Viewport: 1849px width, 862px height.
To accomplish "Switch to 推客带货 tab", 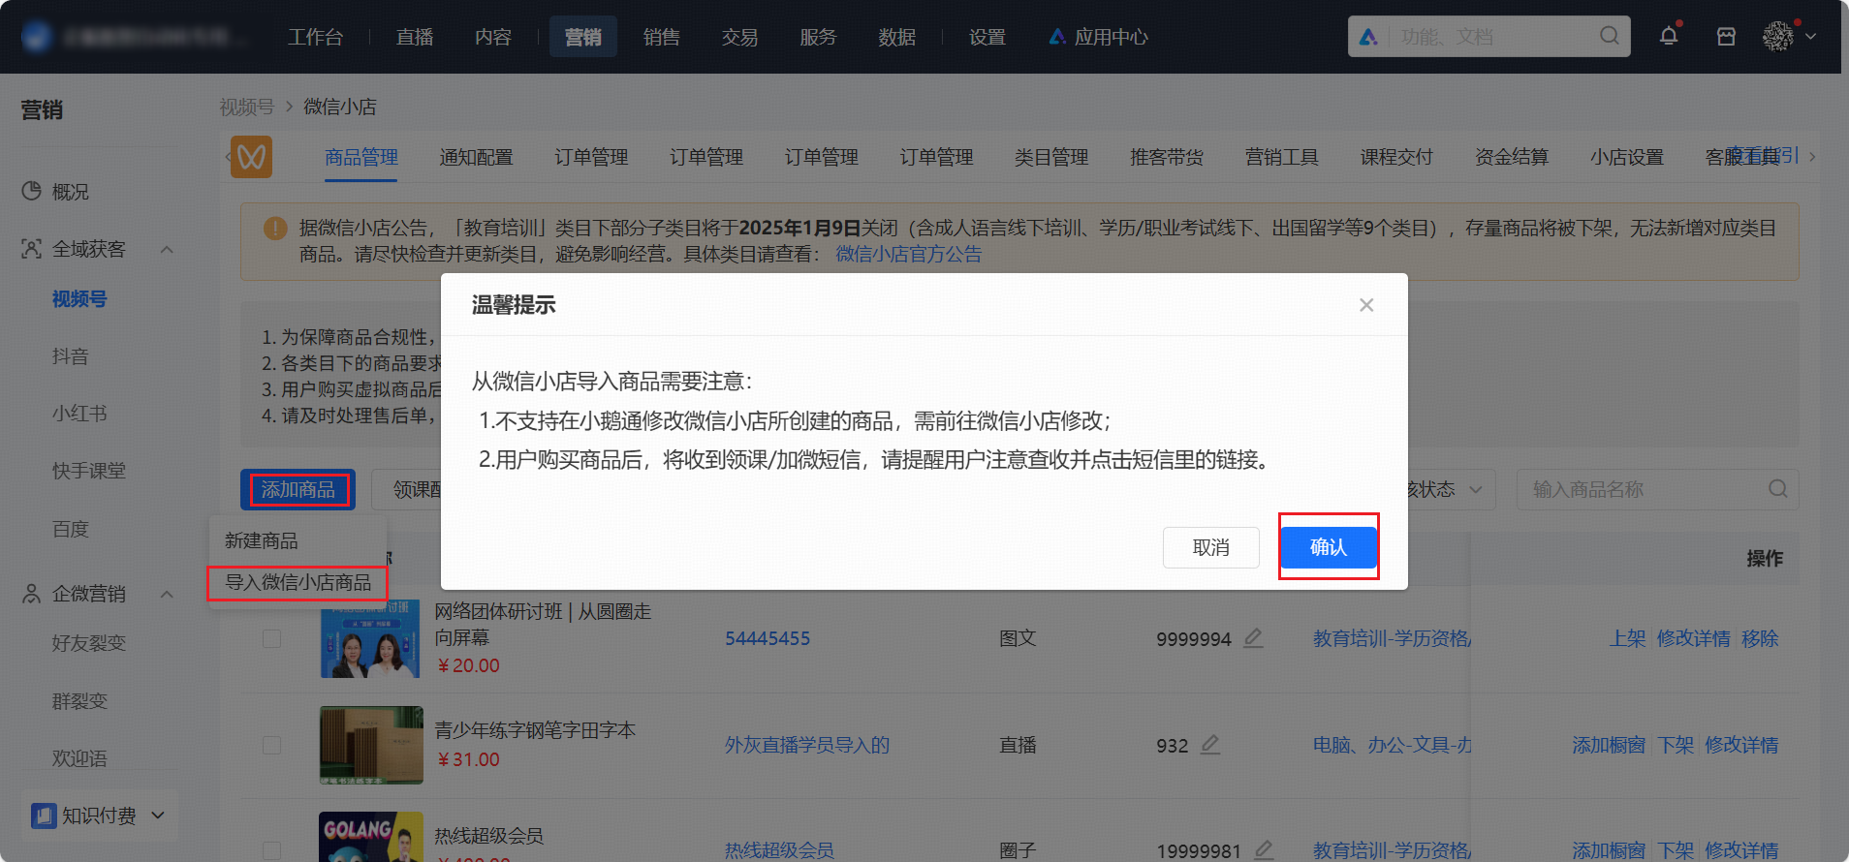I will 1167,157.
